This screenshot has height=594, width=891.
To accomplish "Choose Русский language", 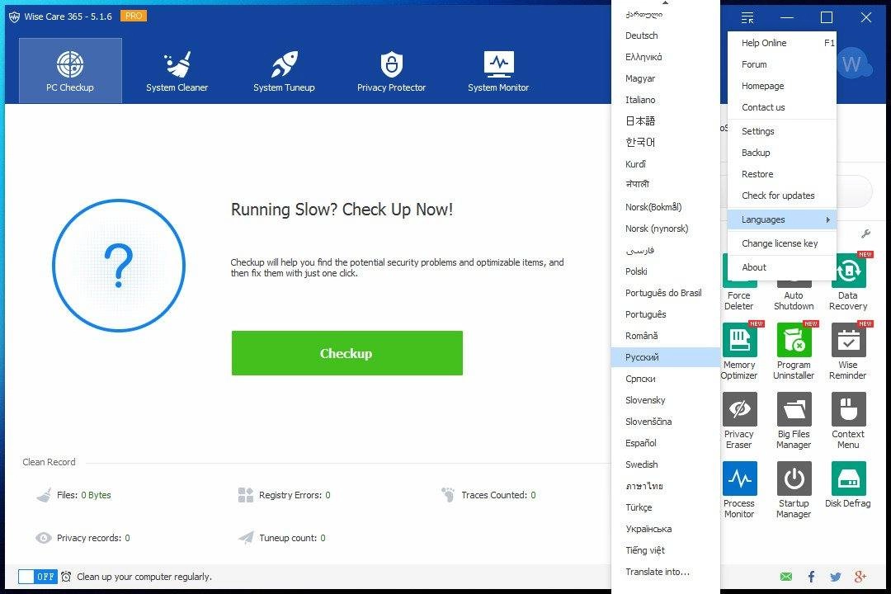I will [666, 357].
